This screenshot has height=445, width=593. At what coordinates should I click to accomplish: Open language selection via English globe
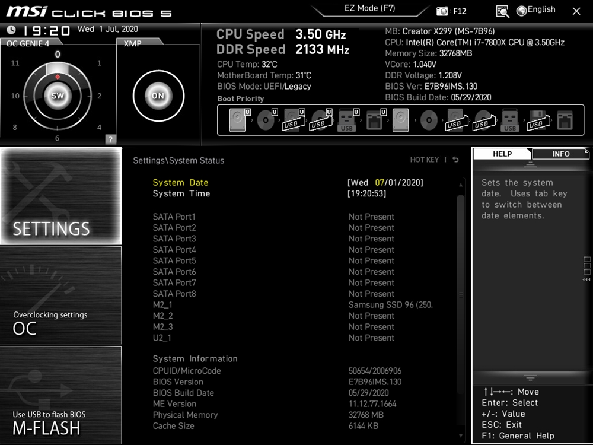536,10
